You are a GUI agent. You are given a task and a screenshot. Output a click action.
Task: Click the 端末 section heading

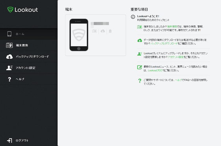[x=69, y=9]
